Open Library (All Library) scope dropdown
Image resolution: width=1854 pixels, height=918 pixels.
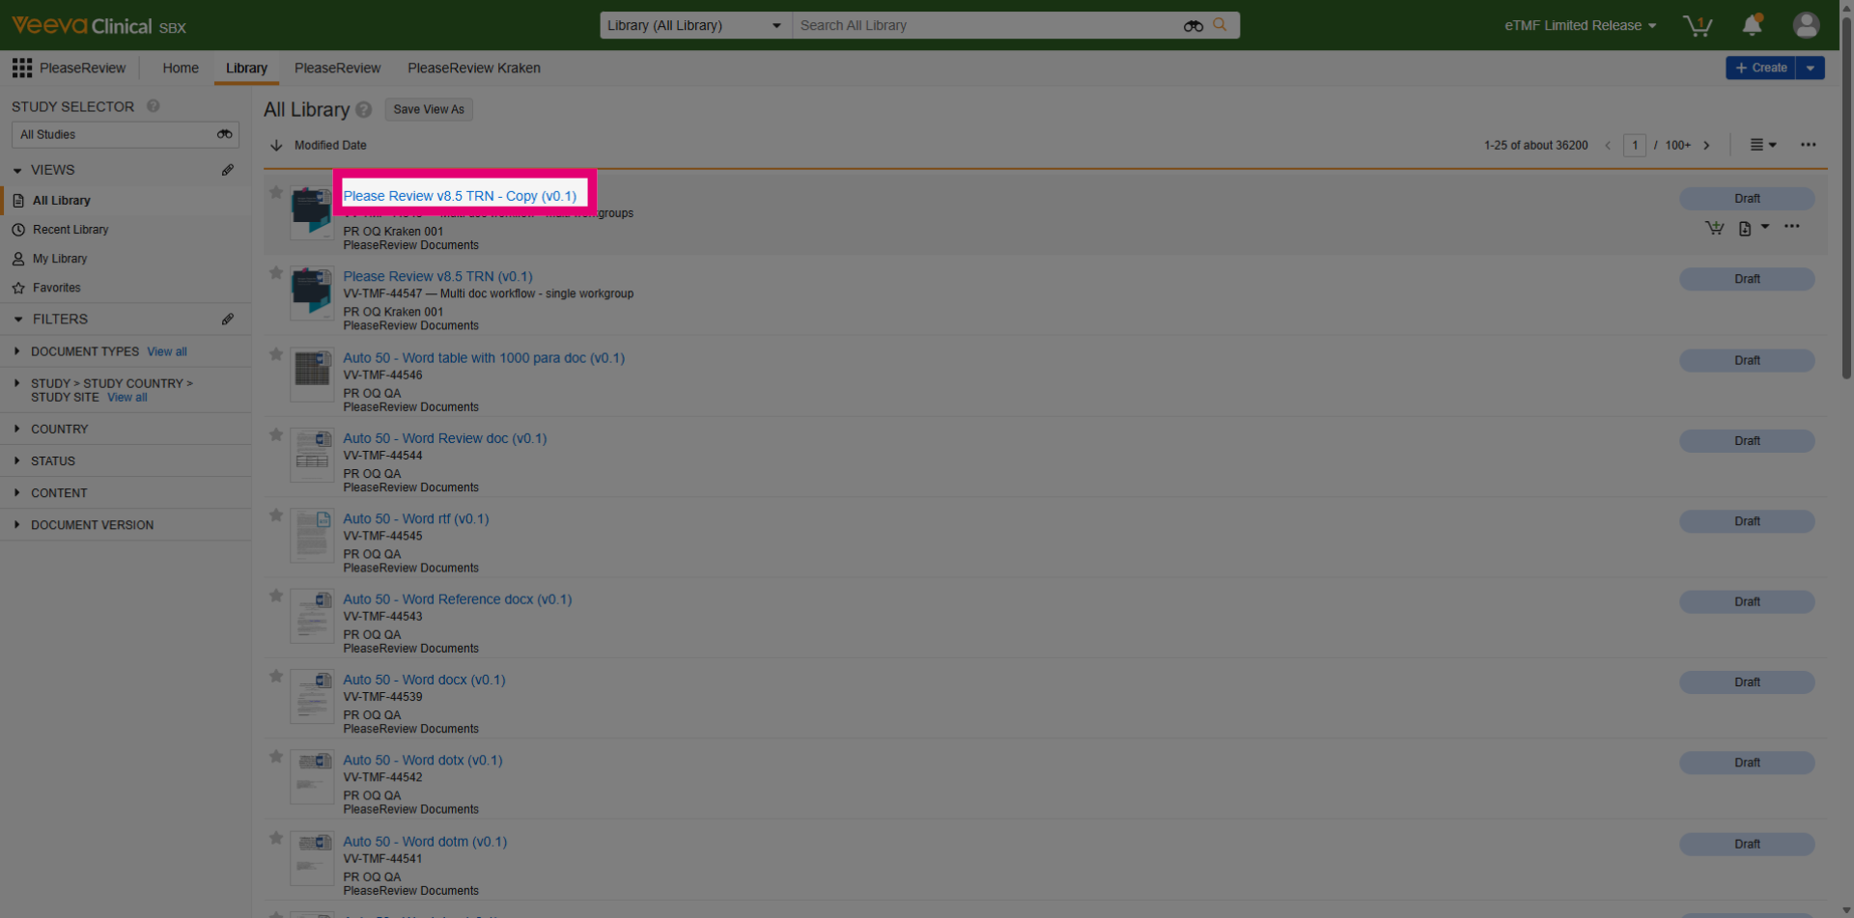pyautogui.click(x=695, y=25)
